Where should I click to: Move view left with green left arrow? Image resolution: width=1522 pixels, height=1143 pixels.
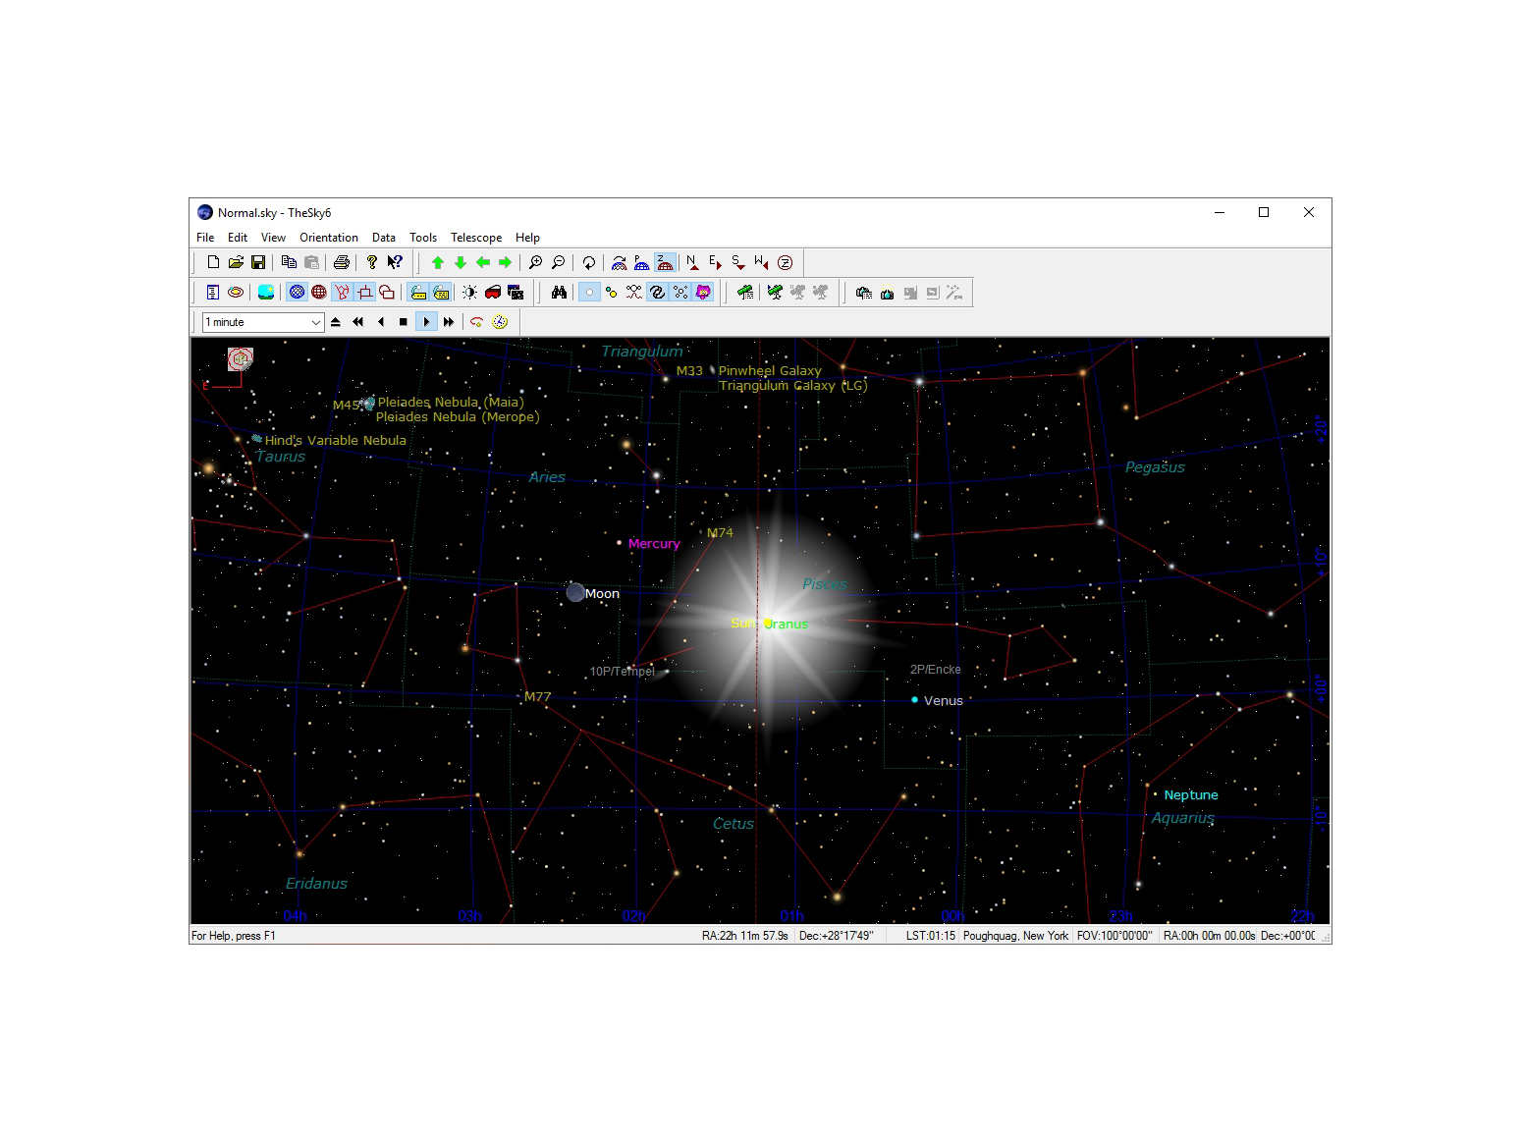tap(483, 262)
